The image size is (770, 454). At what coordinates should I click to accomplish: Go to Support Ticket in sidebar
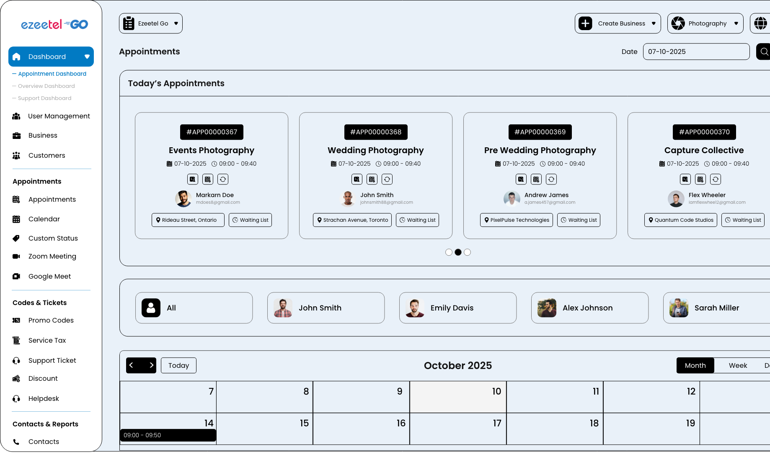(x=52, y=360)
